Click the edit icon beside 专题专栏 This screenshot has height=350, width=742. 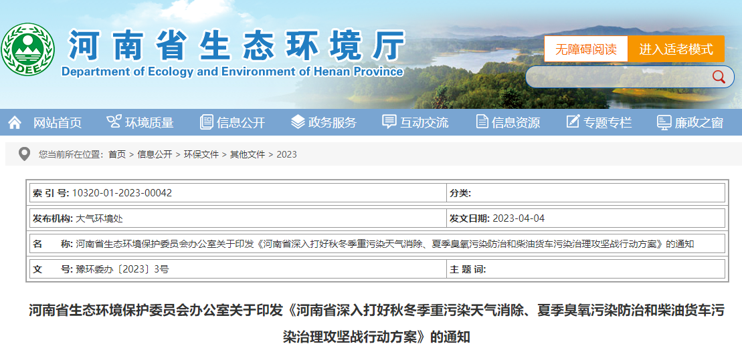tap(573, 122)
